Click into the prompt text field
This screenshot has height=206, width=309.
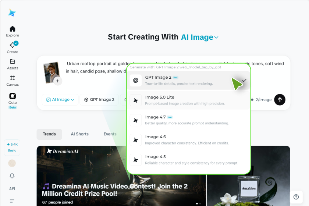click(x=96, y=67)
